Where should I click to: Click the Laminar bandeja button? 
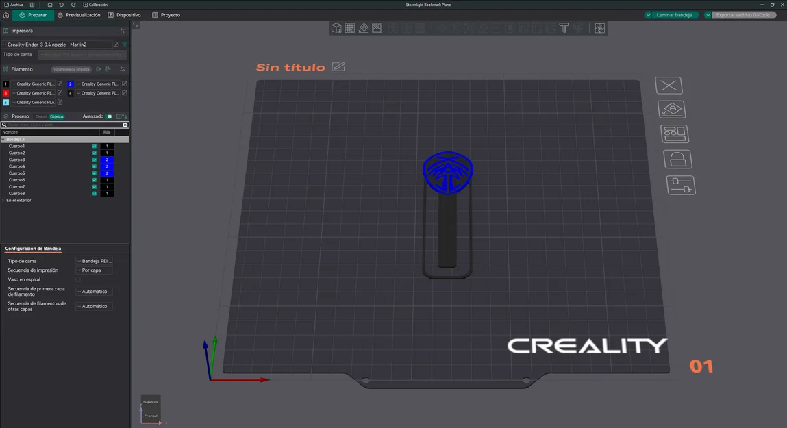tap(675, 15)
